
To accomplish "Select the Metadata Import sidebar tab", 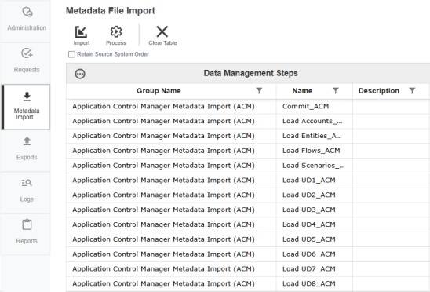I will [26, 107].
